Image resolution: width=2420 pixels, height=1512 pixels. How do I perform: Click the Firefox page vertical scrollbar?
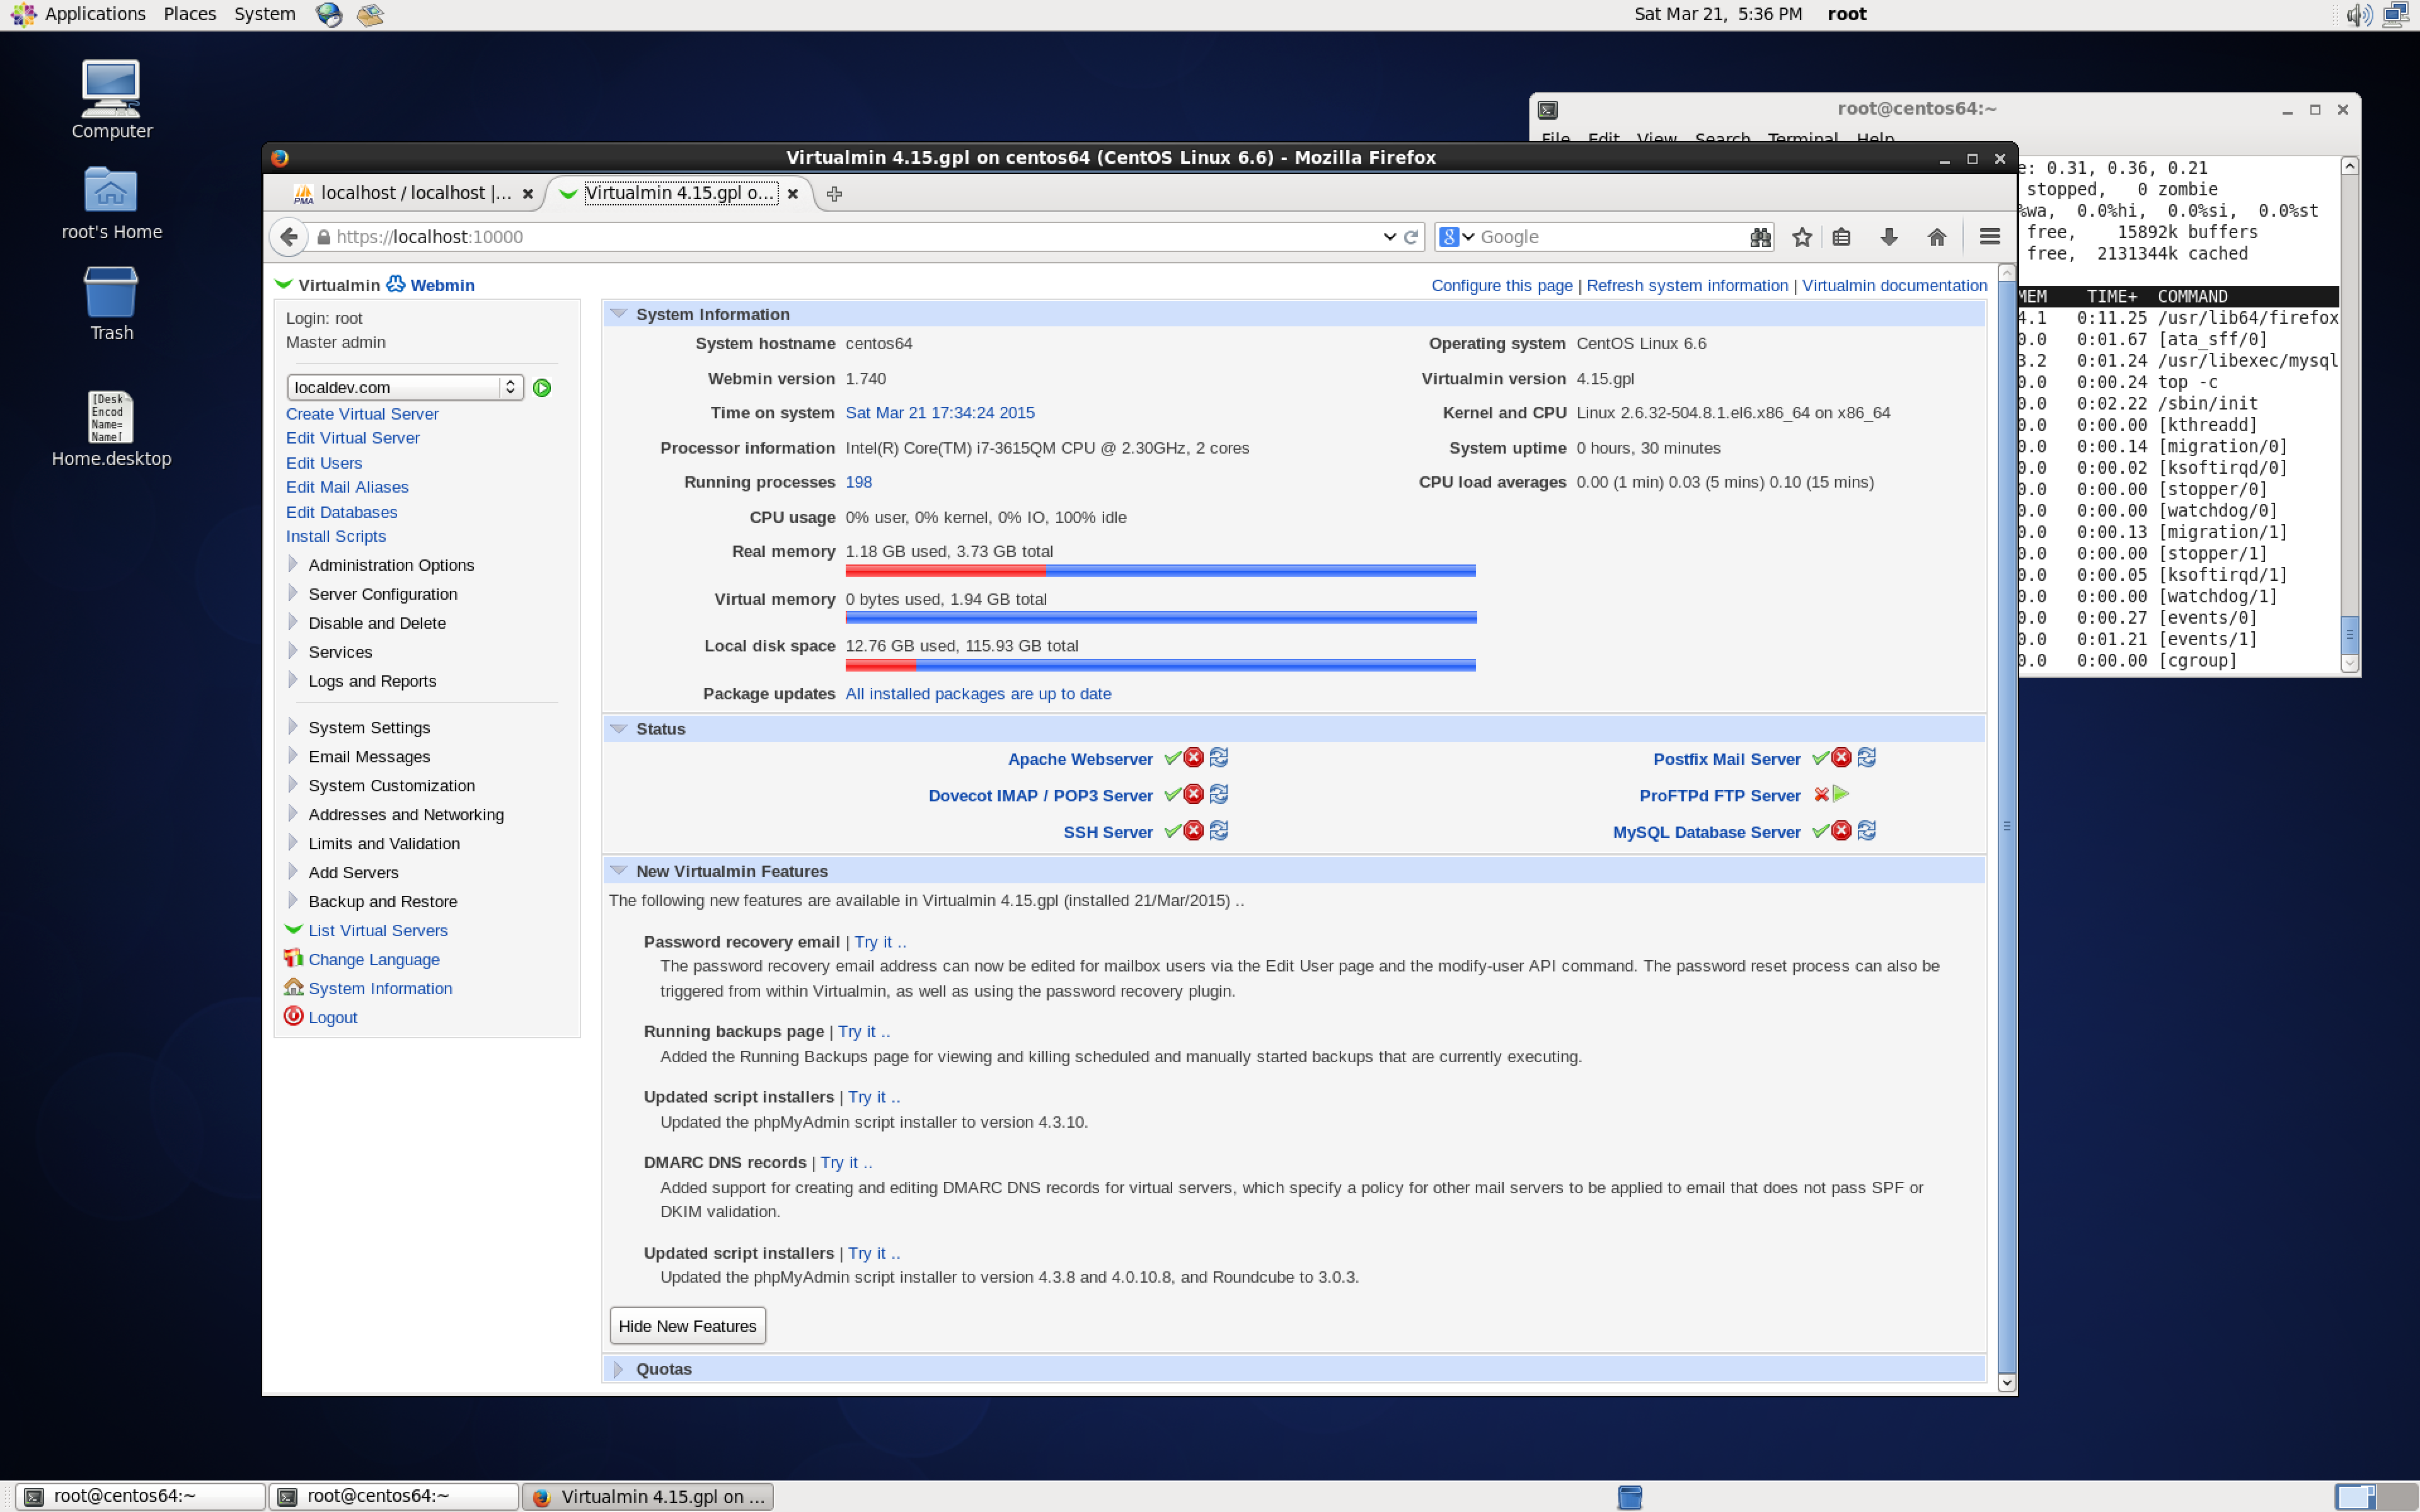pos(2006,827)
